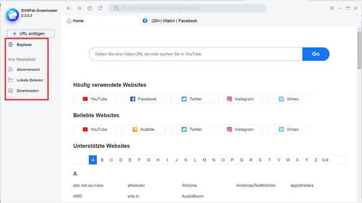Click the blue Go button

[x=315, y=54]
